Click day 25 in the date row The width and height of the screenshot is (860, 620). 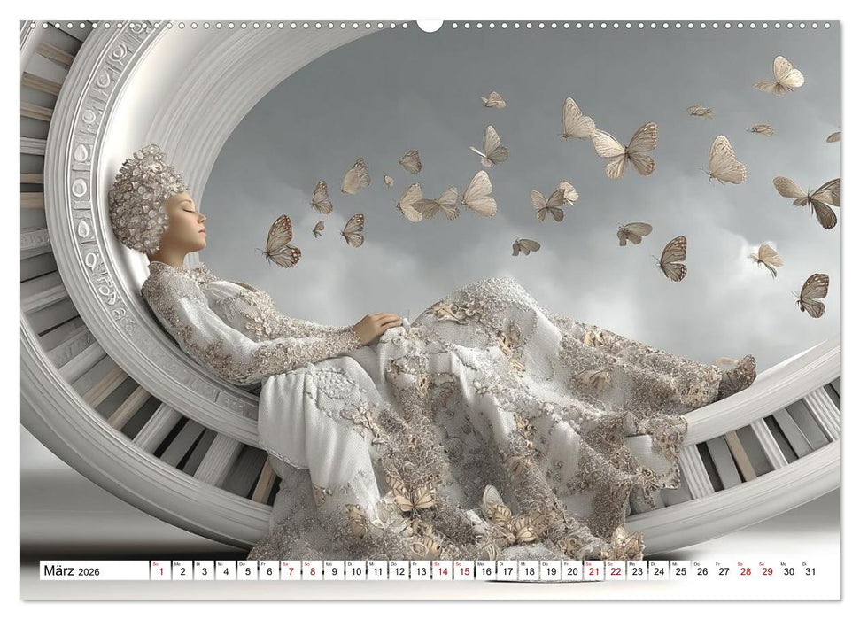[x=681, y=571]
